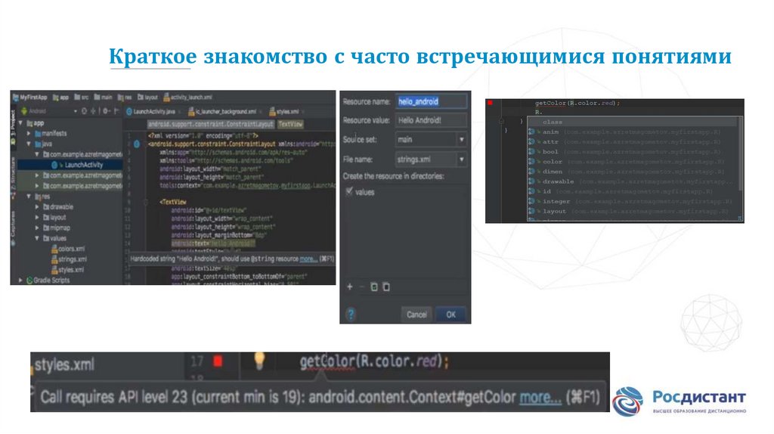Toggle the values directory checkbox
The height and width of the screenshot is (434, 774).
pyautogui.click(x=348, y=192)
